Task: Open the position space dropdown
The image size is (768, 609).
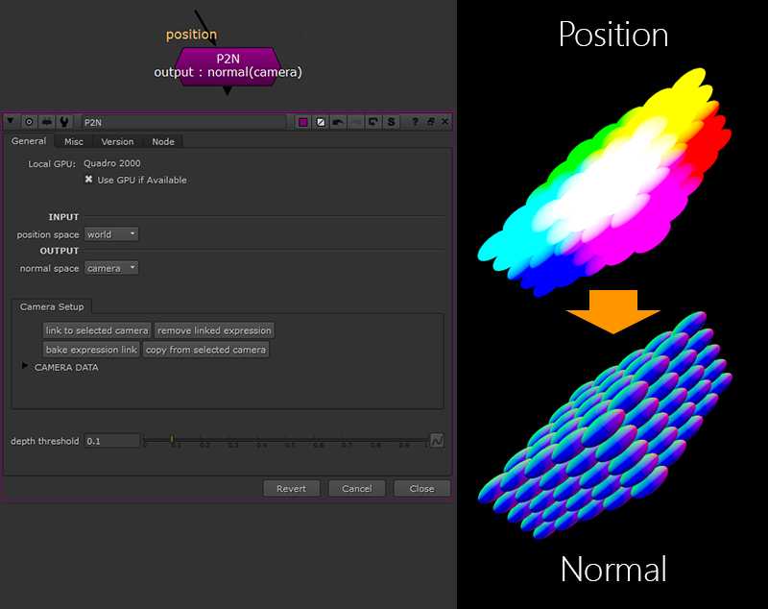Action: tap(111, 234)
